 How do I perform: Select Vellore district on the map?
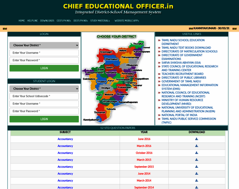click(x=123, y=50)
